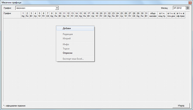Select the day 7 Сб column header

48,15
